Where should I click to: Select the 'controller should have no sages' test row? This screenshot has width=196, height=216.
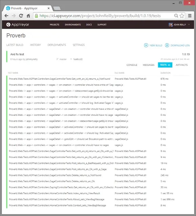pos(99,145)
